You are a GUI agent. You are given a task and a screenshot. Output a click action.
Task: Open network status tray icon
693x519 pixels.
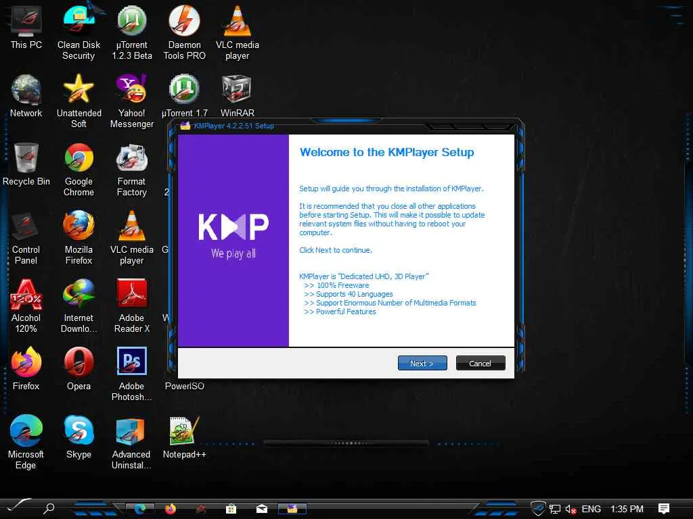pyautogui.click(x=555, y=509)
